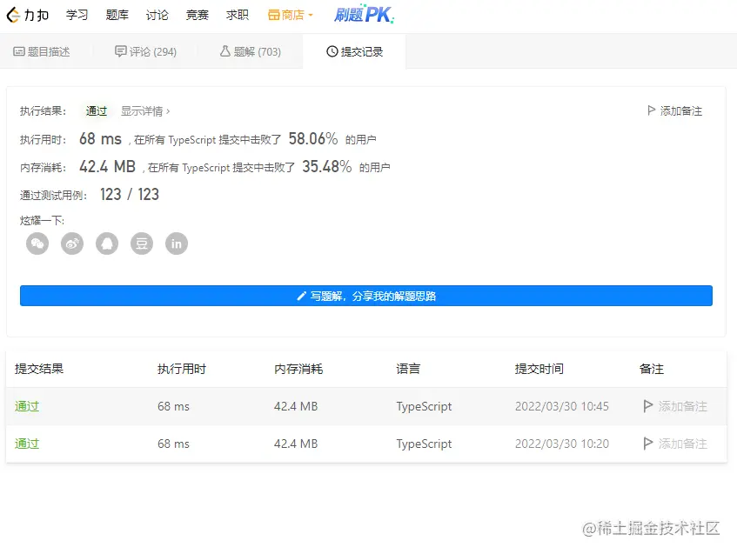The width and height of the screenshot is (737, 554).
Task: Click the blue 写题解 button
Action: click(366, 296)
